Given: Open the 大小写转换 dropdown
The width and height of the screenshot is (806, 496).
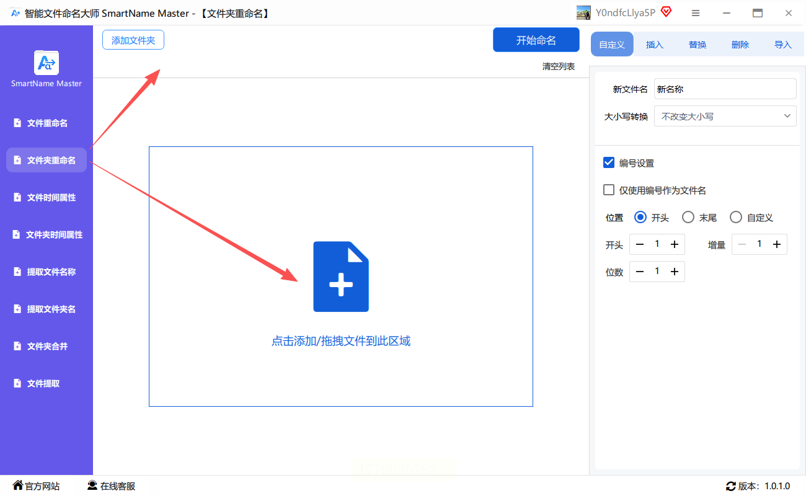Looking at the screenshot, I should coord(725,116).
